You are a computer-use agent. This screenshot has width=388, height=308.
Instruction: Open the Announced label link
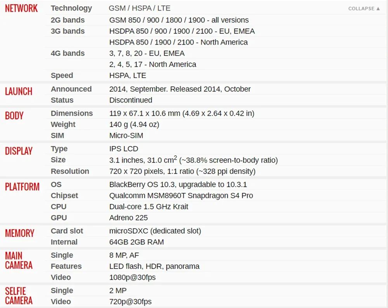tap(71, 89)
